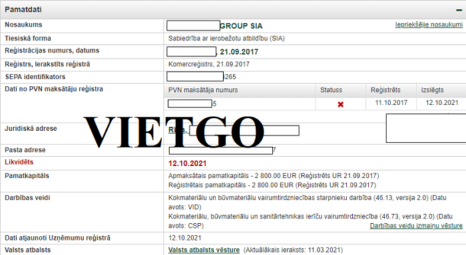Select activity code 46.13 description line
The height and width of the screenshot is (255, 466).
(x=308, y=203)
